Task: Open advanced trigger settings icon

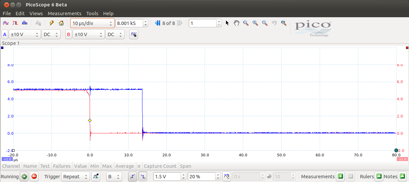Action: (x=96, y=176)
